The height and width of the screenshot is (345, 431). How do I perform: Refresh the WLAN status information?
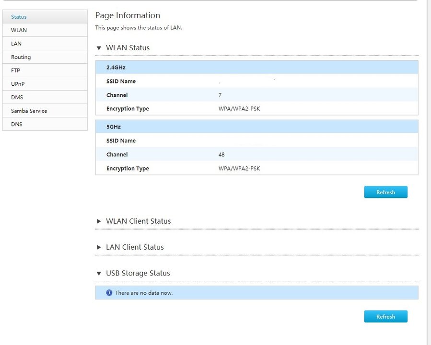385,192
